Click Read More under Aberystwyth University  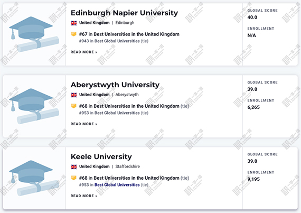point(84,124)
